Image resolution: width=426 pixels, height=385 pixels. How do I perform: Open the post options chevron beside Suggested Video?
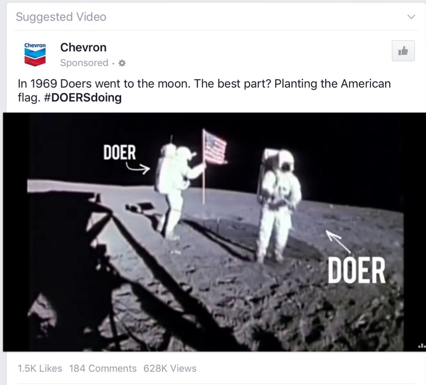point(411,17)
